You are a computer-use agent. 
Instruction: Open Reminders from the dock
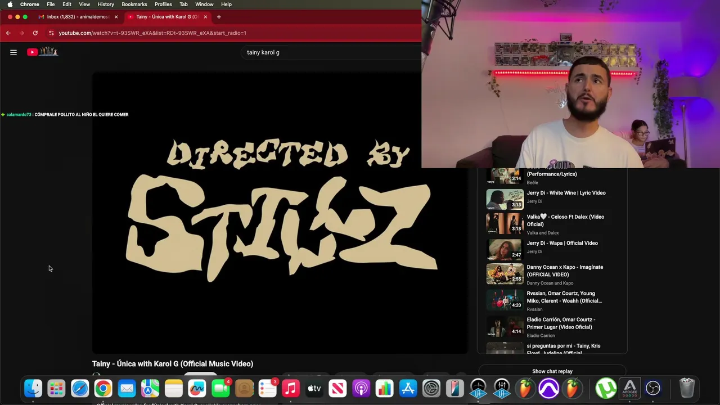[x=267, y=388]
